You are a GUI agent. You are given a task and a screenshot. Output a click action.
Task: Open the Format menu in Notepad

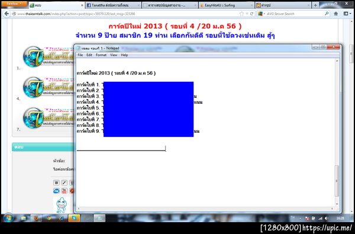click(x=101, y=55)
